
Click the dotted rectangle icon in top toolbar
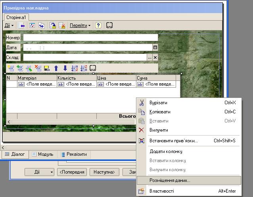coord(109,25)
